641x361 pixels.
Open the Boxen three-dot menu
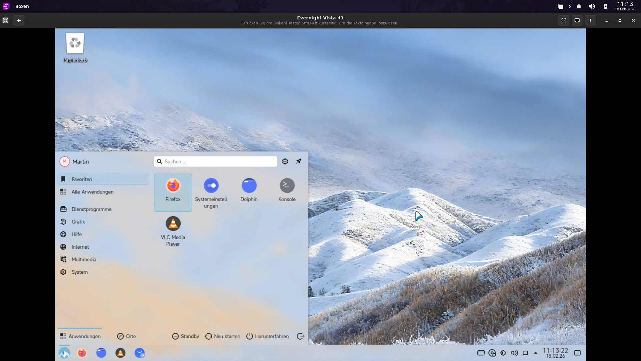coord(590,20)
